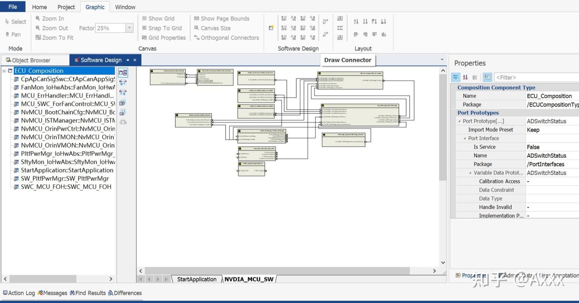Click the horizontal scrollbar below the diagram canvas
This screenshot has height=303, width=579.
[x=277, y=271]
